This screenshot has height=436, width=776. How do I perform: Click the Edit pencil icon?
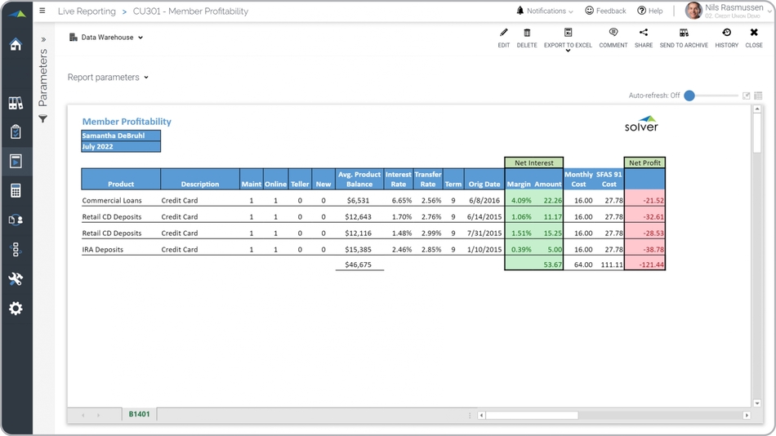503,33
